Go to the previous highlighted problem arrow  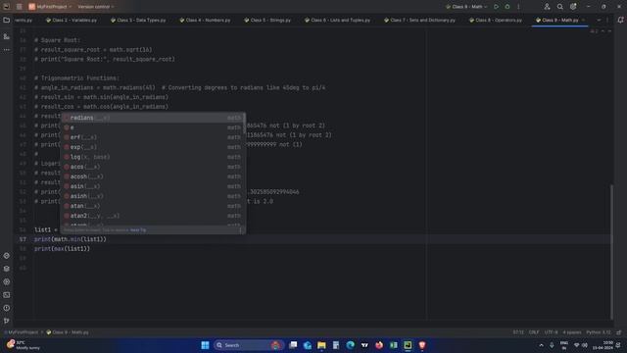tap(603, 31)
